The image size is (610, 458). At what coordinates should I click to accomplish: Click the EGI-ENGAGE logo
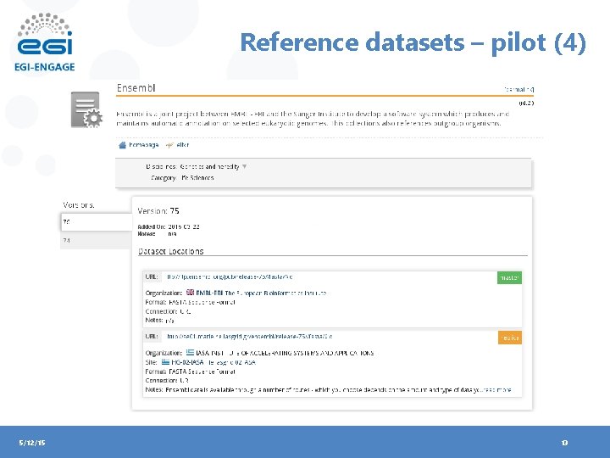(x=46, y=42)
